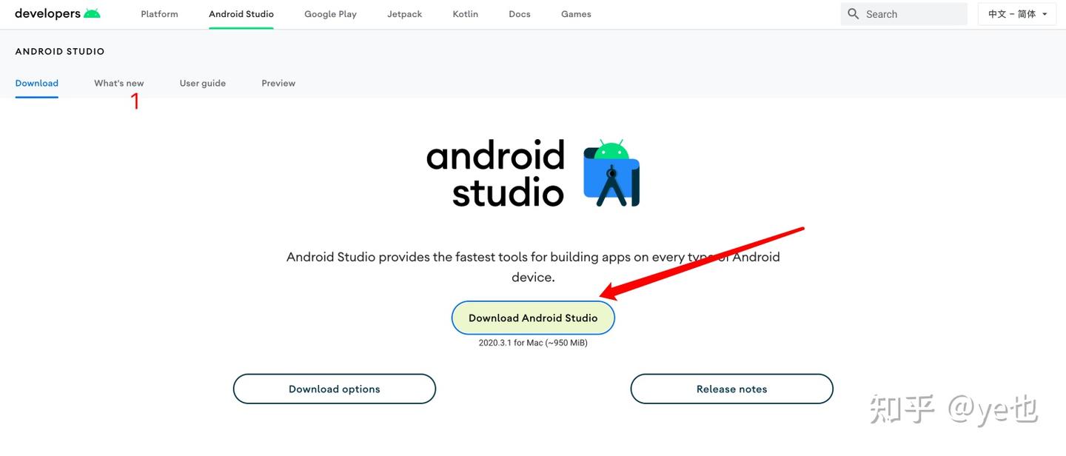The image size is (1066, 456).
Task: Select the Android Studio top nav tab
Action: pos(241,14)
